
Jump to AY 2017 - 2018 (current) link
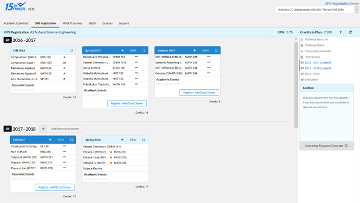click(x=316, y=68)
